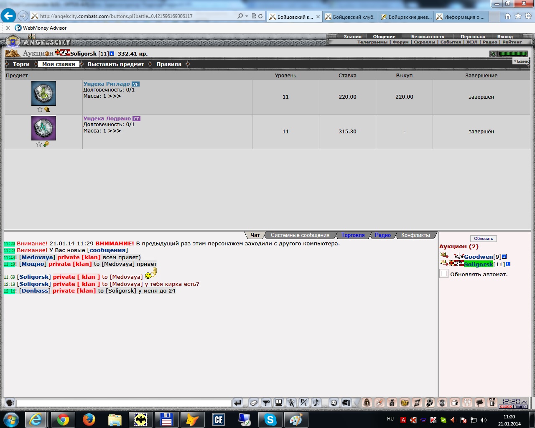
Task: Open the Рейтинг link
Action: click(x=512, y=42)
